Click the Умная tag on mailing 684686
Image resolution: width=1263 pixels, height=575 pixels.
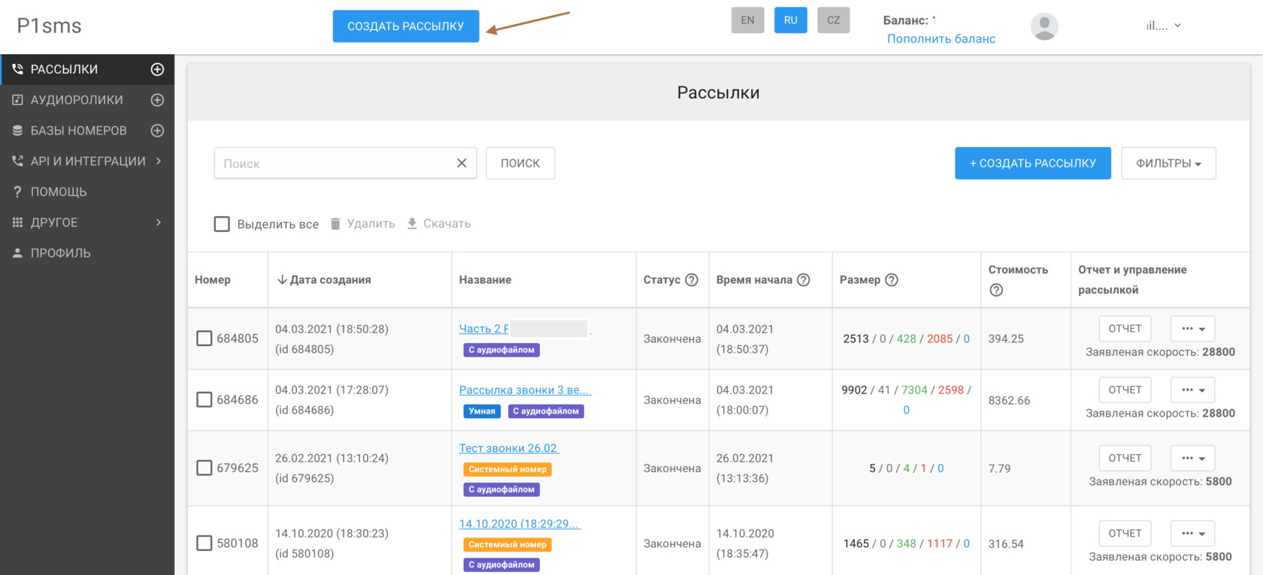click(x=482, y=411)
